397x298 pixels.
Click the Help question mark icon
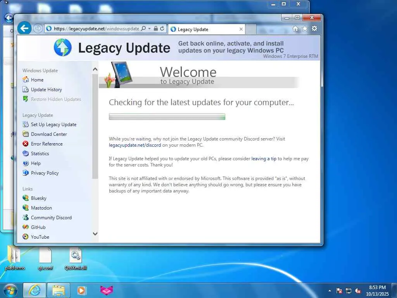[x=26, y=163]
